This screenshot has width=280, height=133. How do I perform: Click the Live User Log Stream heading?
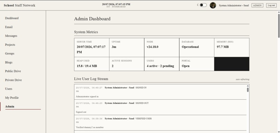pyautogui.click(x=91, y=79)
